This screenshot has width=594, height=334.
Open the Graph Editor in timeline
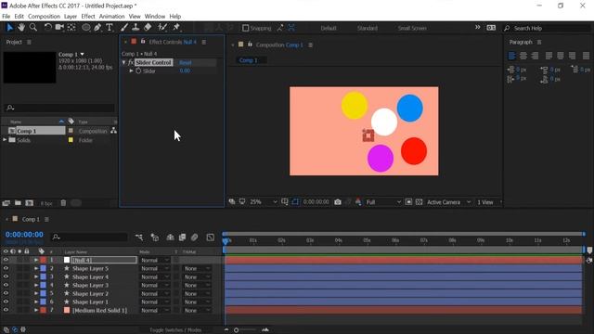211,238
